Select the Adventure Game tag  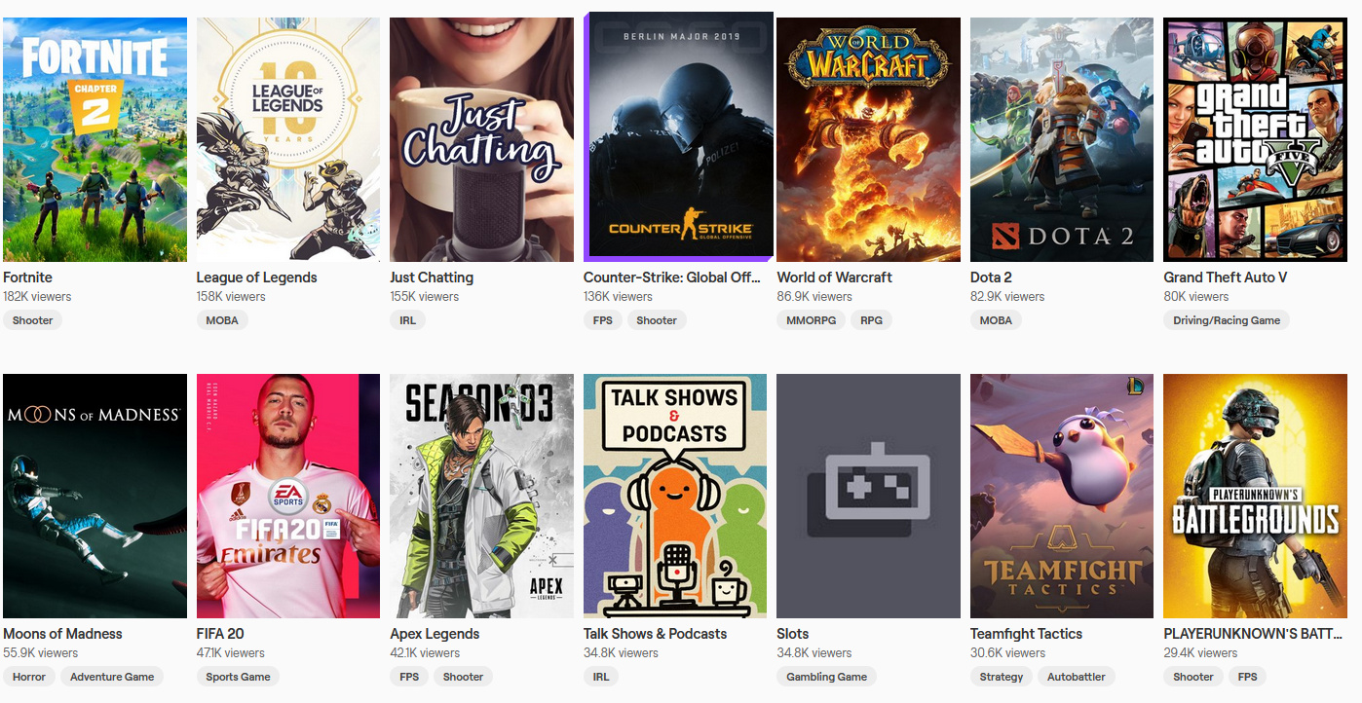112,677
